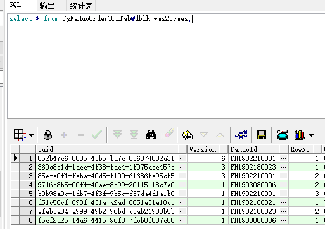Open ellipsis editor for row 6 FaHuoId
Viewport: 325px width, 229px height.
tap(284, 202)
